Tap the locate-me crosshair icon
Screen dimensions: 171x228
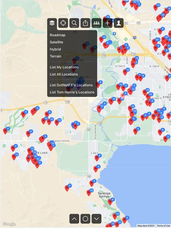pos(63,23)
